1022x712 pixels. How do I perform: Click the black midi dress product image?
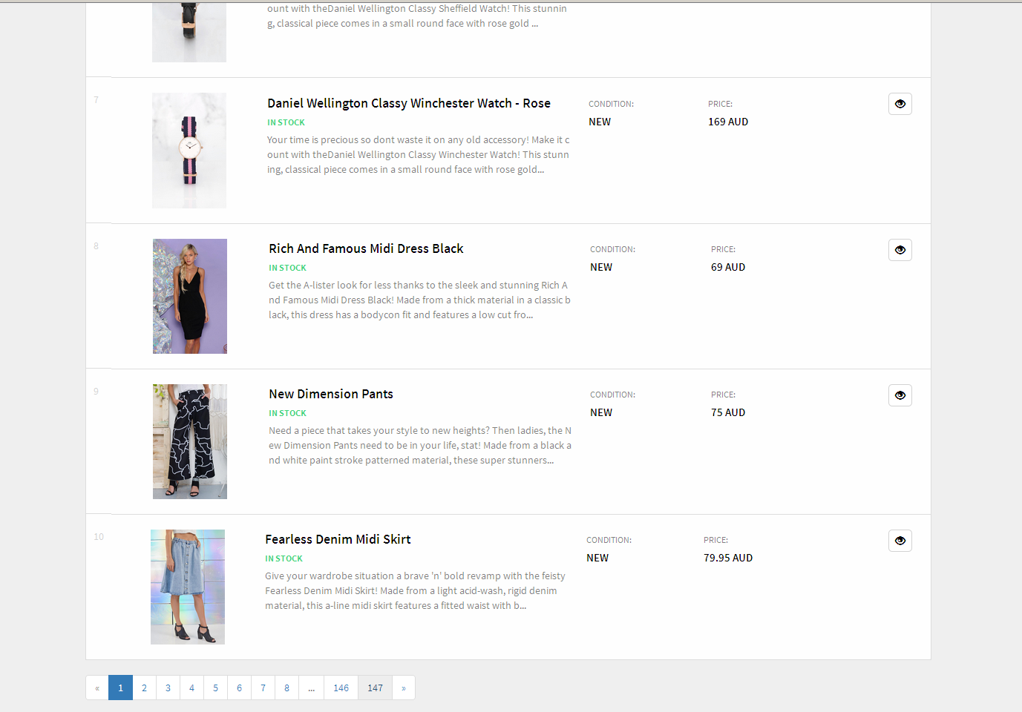(x=190, y=296)
